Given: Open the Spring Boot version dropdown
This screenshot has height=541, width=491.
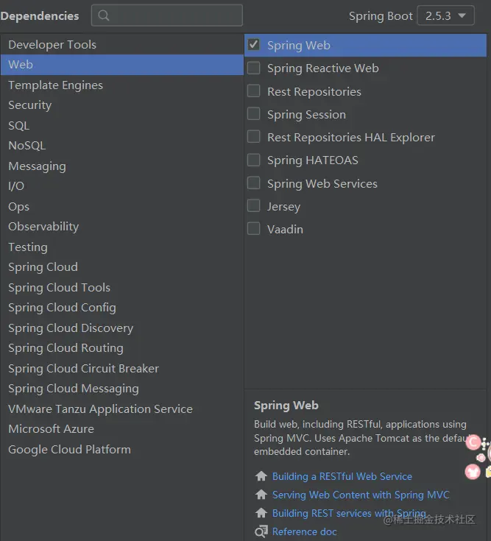Looking at the screenshot, I should tap(445, 15).
